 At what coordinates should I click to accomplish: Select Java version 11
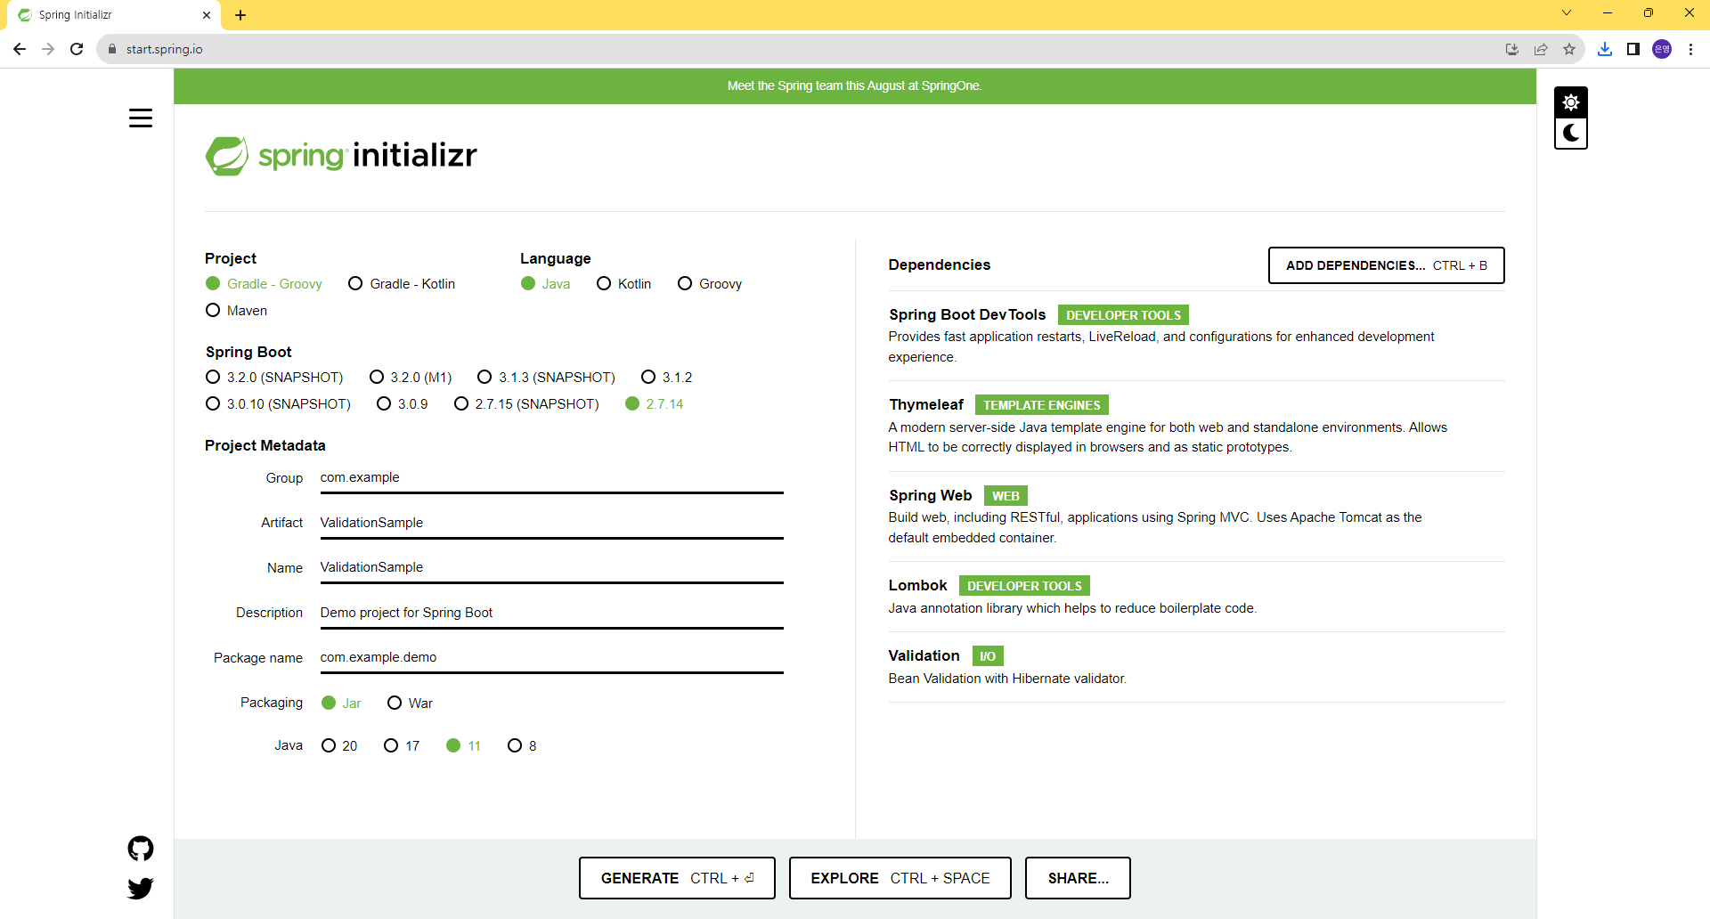pyautogui.click(x=463, y=745)
